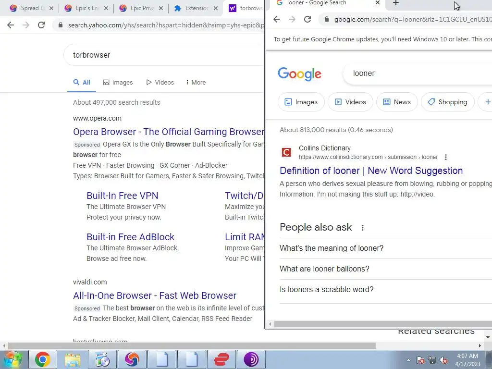Screen dimensions: 492x369
Task: Close the looner Google Search tab
Action: 378,3
